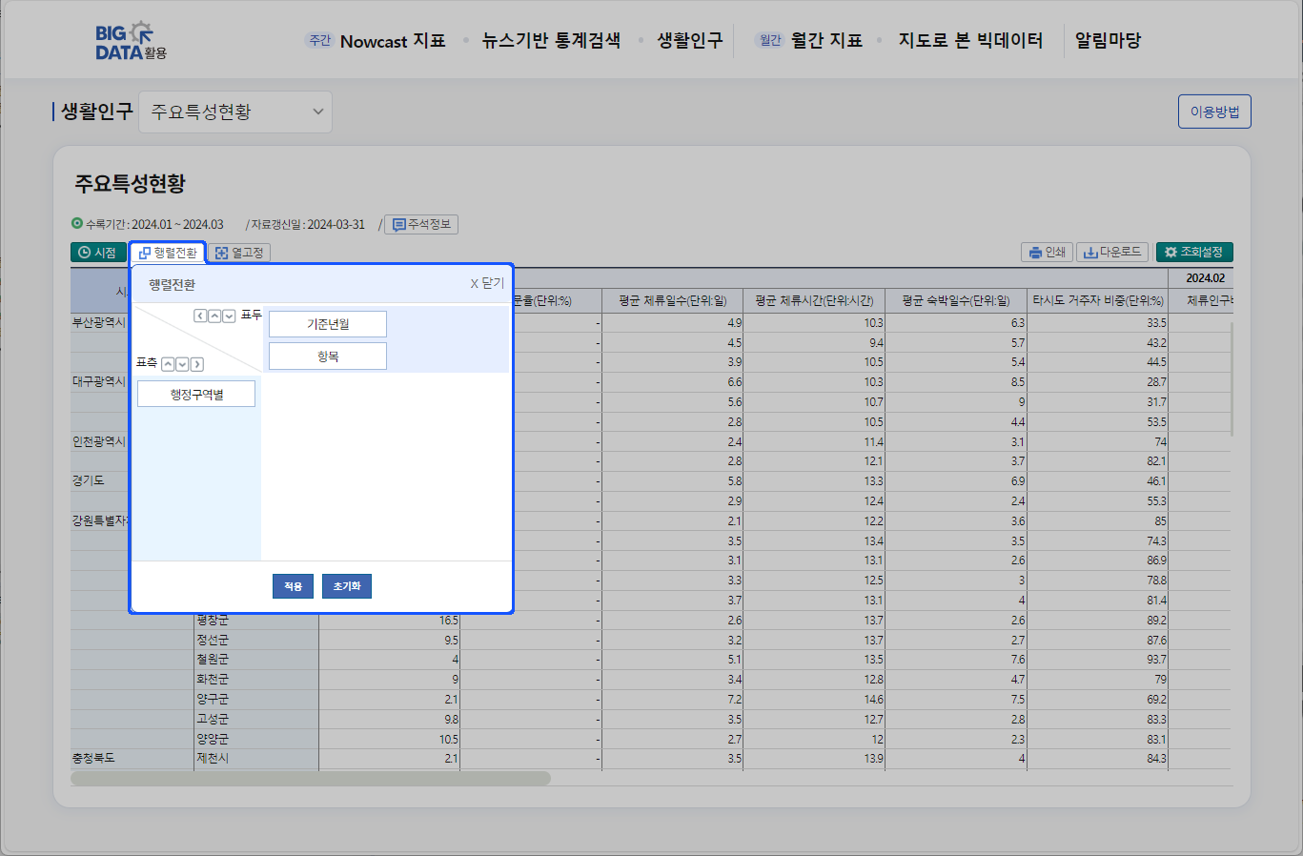Click the 열고정 column freeze button
1303x856 pixels.
tap(239, 253)
